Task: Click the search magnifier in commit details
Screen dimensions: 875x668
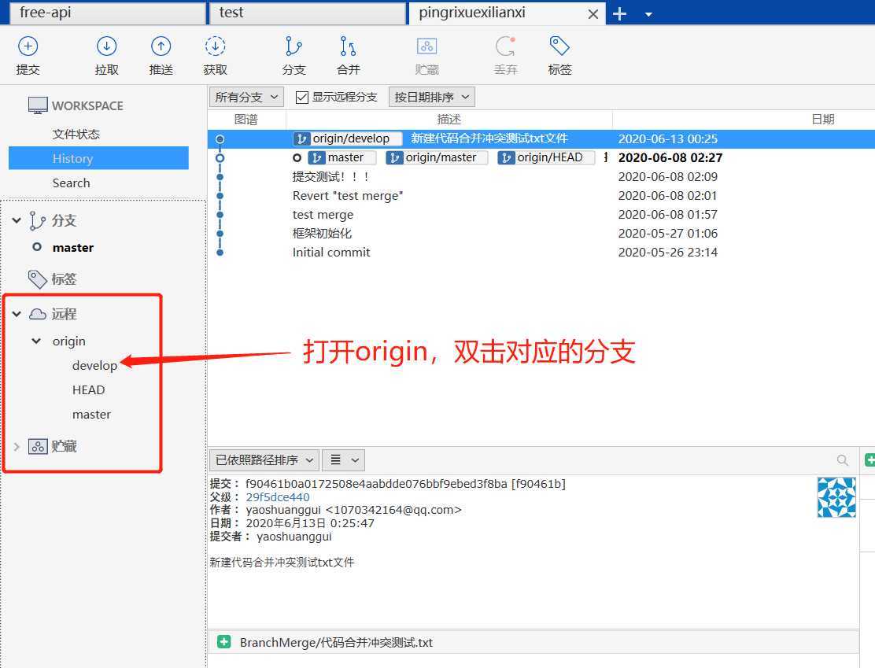Action: (x=843, y=460)
